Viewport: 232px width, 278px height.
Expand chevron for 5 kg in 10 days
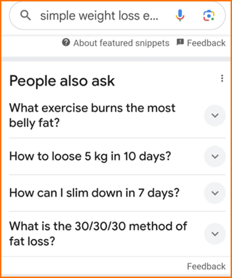coord(215,157)
